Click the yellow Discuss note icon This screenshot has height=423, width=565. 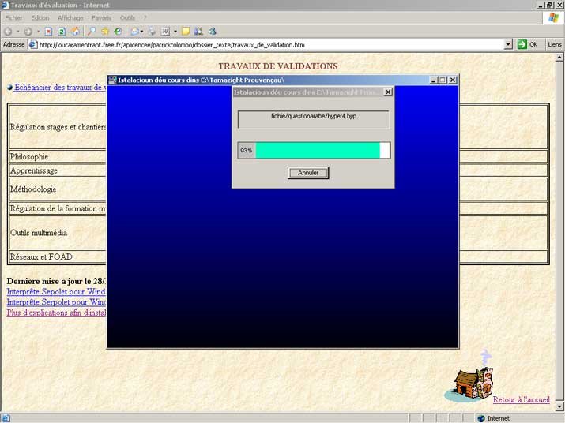point(186,32)
